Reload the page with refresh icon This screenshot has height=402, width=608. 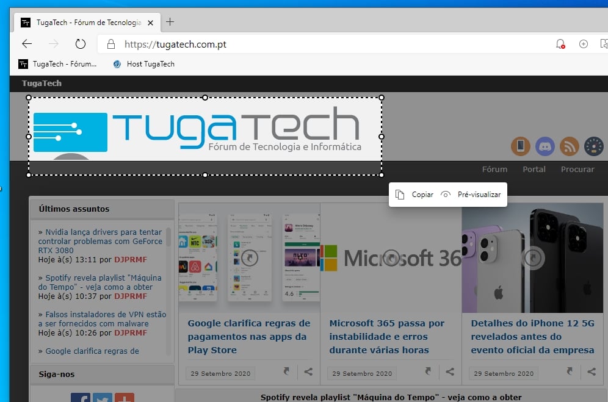80,44
